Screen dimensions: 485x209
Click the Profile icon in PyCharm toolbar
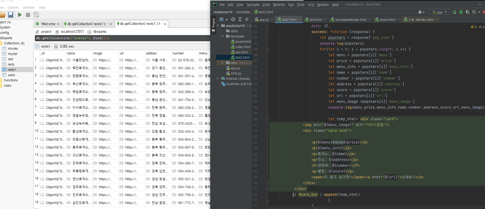(474, 12)
